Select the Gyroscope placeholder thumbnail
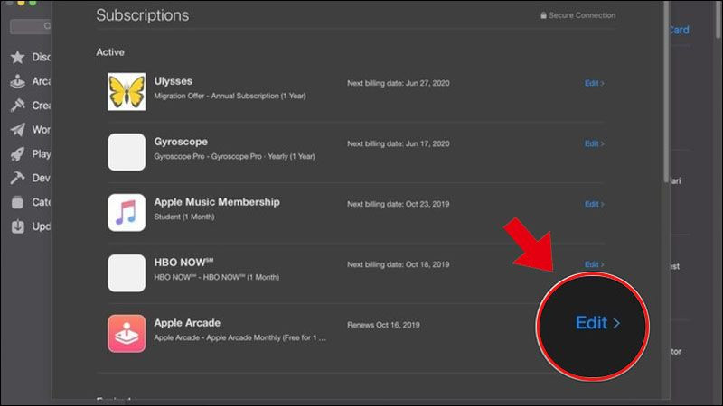This screenshot has width=723, height=406. (127, 152)
